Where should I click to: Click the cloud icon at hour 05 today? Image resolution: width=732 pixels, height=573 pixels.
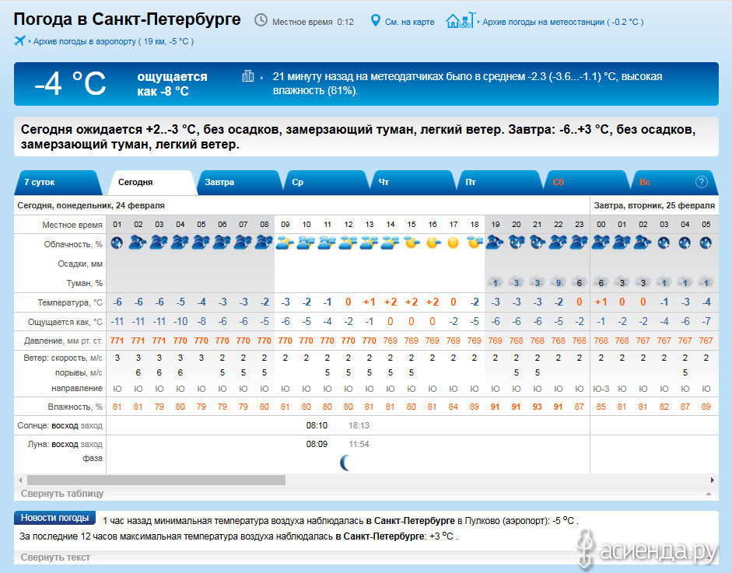pyautogui.click(x=201, y=243)
